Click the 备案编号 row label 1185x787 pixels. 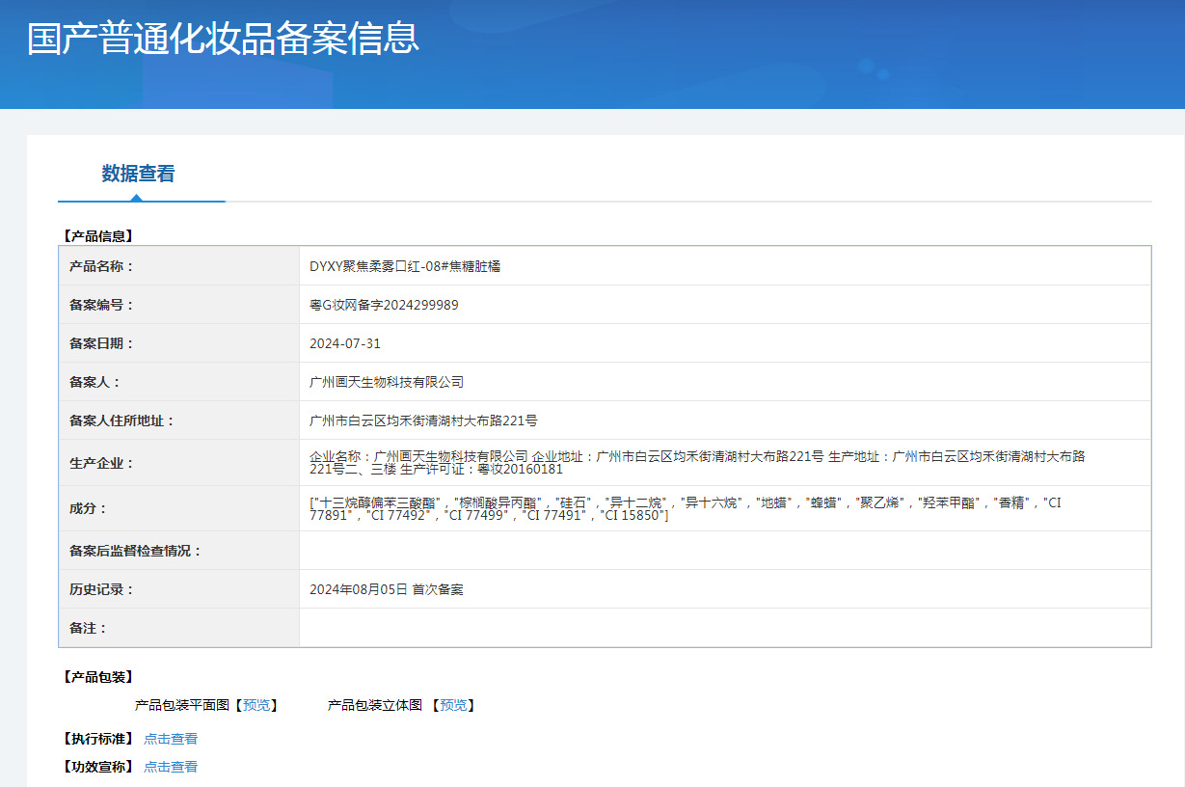click(x=102, y=305)
